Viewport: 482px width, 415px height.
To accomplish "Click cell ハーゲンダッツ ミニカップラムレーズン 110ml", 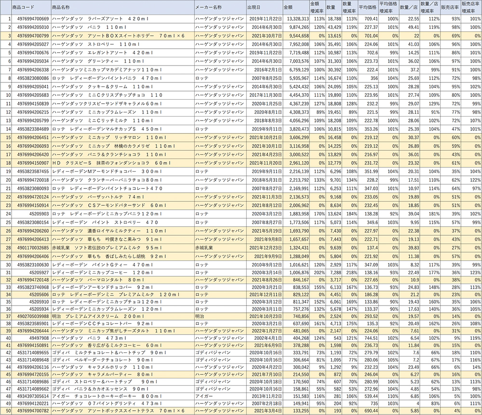I will coord(122,112).
